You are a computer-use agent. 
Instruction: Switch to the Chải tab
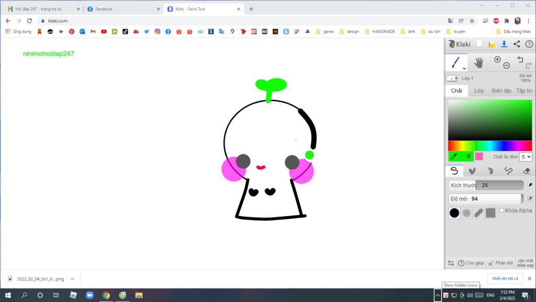(x=456, y=91)
